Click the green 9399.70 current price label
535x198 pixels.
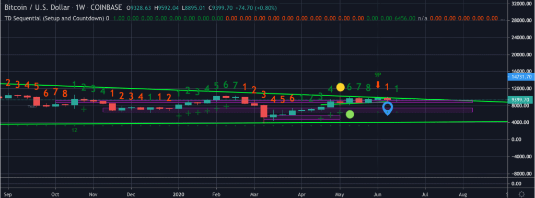(520, 100)
